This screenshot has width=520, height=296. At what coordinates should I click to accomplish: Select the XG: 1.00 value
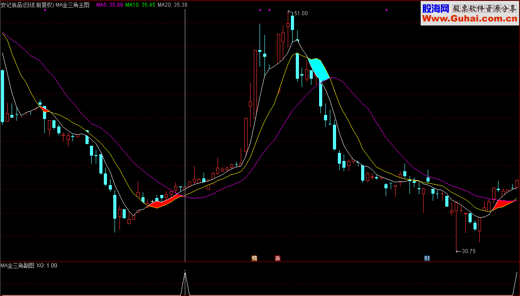click(47, 266)
